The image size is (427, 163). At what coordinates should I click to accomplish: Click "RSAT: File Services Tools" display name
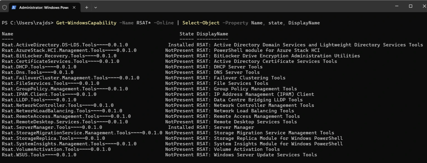coord(232,83)
